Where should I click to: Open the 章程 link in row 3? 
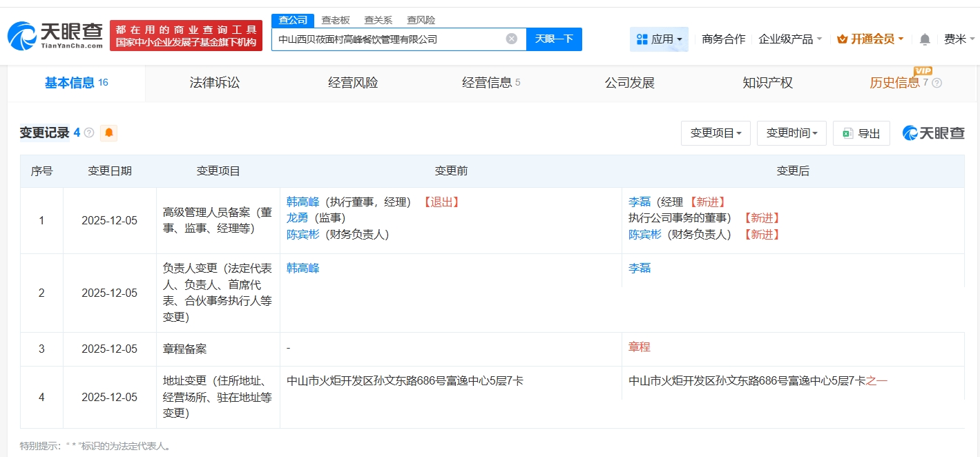(x=640, y=347)
